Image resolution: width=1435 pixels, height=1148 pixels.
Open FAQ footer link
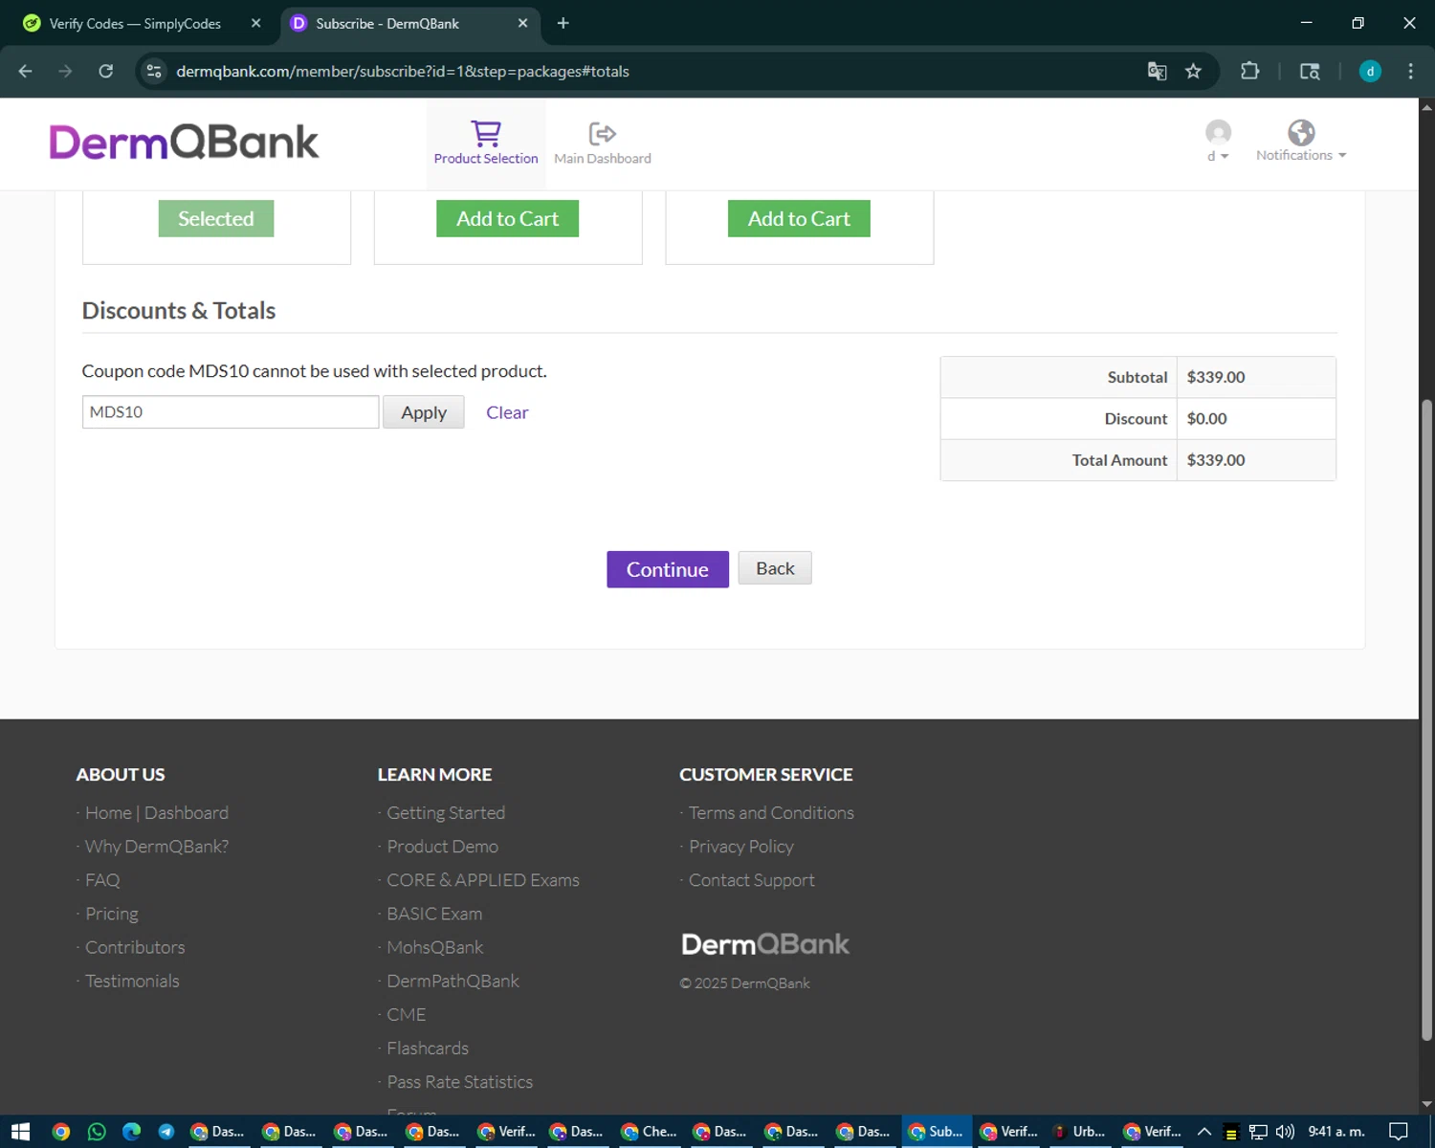coord(102,880)
